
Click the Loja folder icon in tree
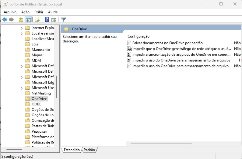(27, 44)
